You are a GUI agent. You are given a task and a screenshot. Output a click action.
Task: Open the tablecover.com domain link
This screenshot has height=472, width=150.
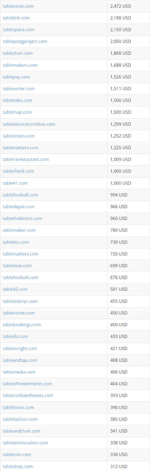pyautogui.click(x=18, y=6)
